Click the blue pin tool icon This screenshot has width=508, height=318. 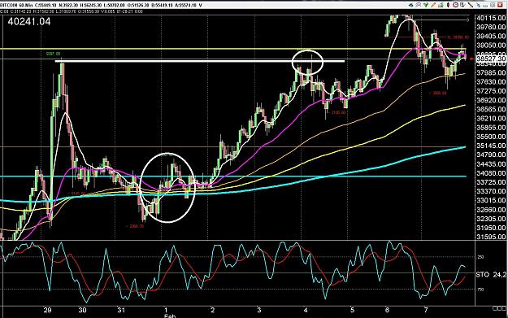pyautogui.click(x=478, y=5)
